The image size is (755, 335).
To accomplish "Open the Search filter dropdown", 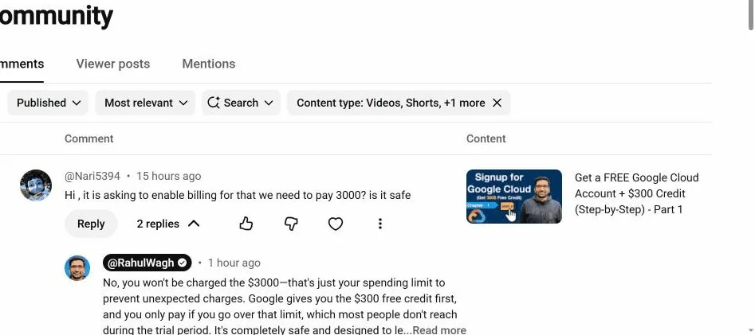I will (x=241, y=103).
